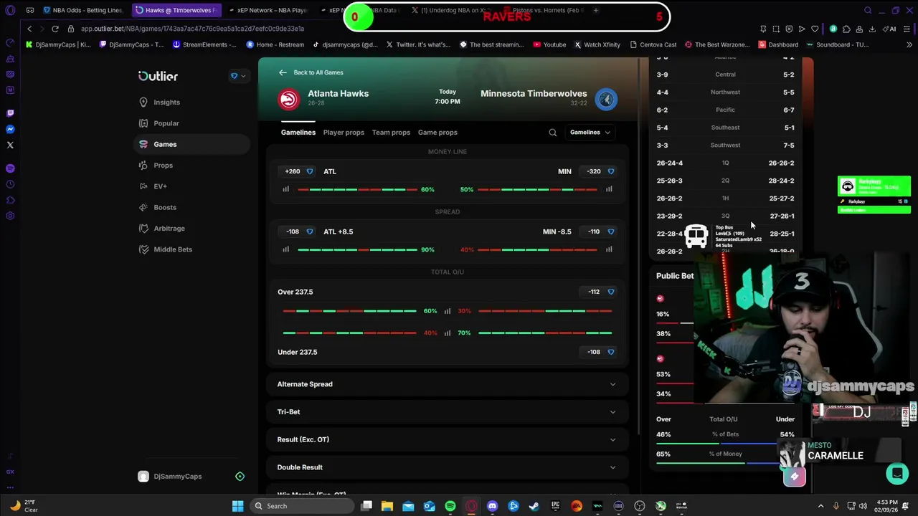918x516 pixels.
Task: Click the green icon beside the DjSammyCaps account
Action: (240, 477)
